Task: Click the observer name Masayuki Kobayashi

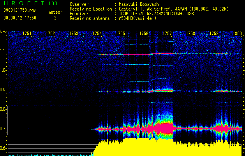Action: 140,4
